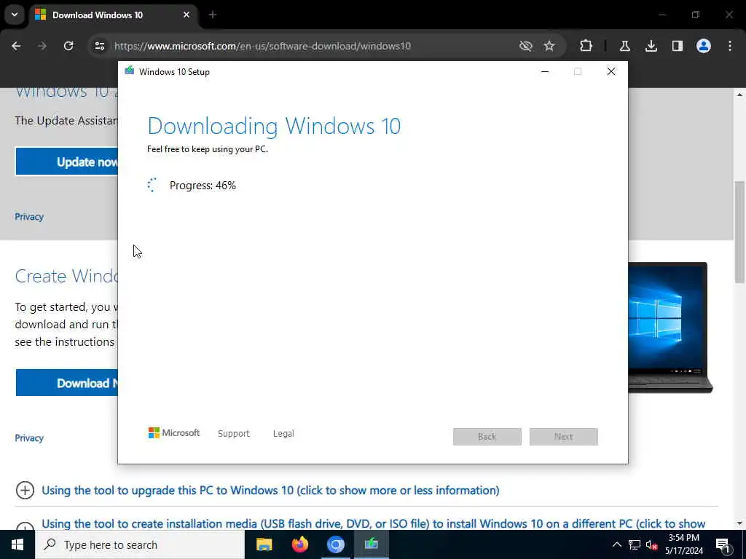
Task: Click Update now button on webpage
Action: [67, 162]
